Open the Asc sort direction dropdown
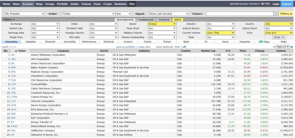Screen dimensions: 295x138 click(124, 14)
